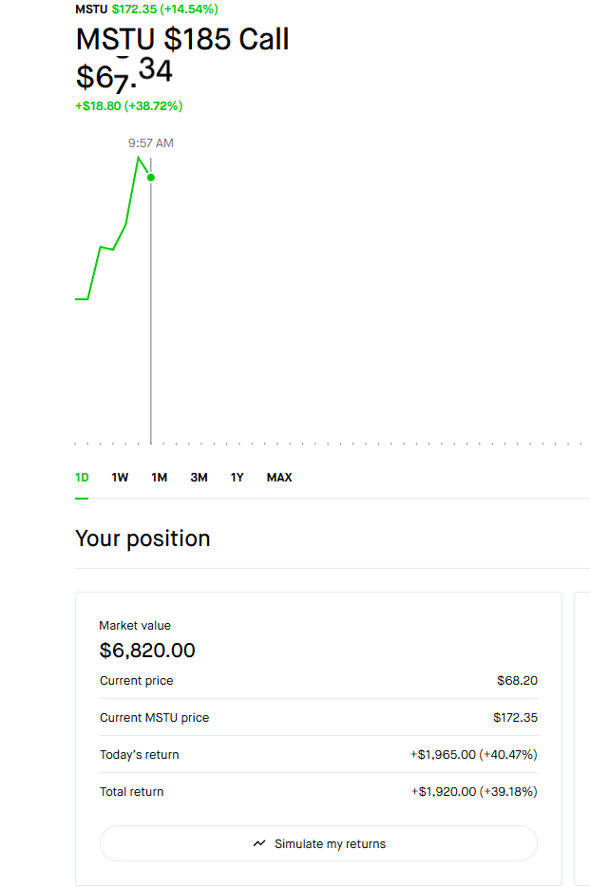Click the 9:57 AM timestamp marker
This screenshot has width=590, height=887.
(x=150, y=142)
